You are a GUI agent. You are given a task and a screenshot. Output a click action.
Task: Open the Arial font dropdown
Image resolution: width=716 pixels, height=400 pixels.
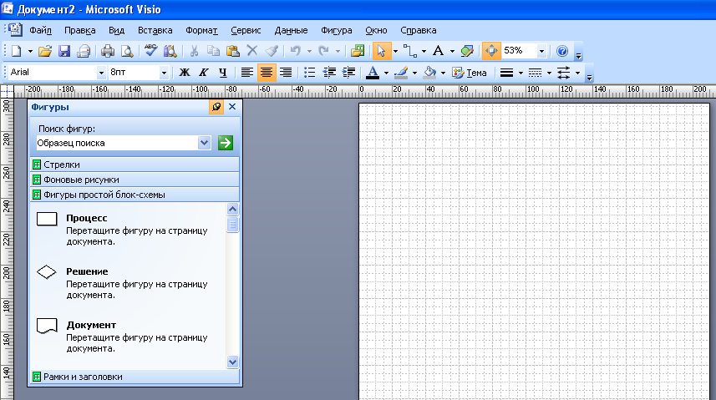coord(101,72)
